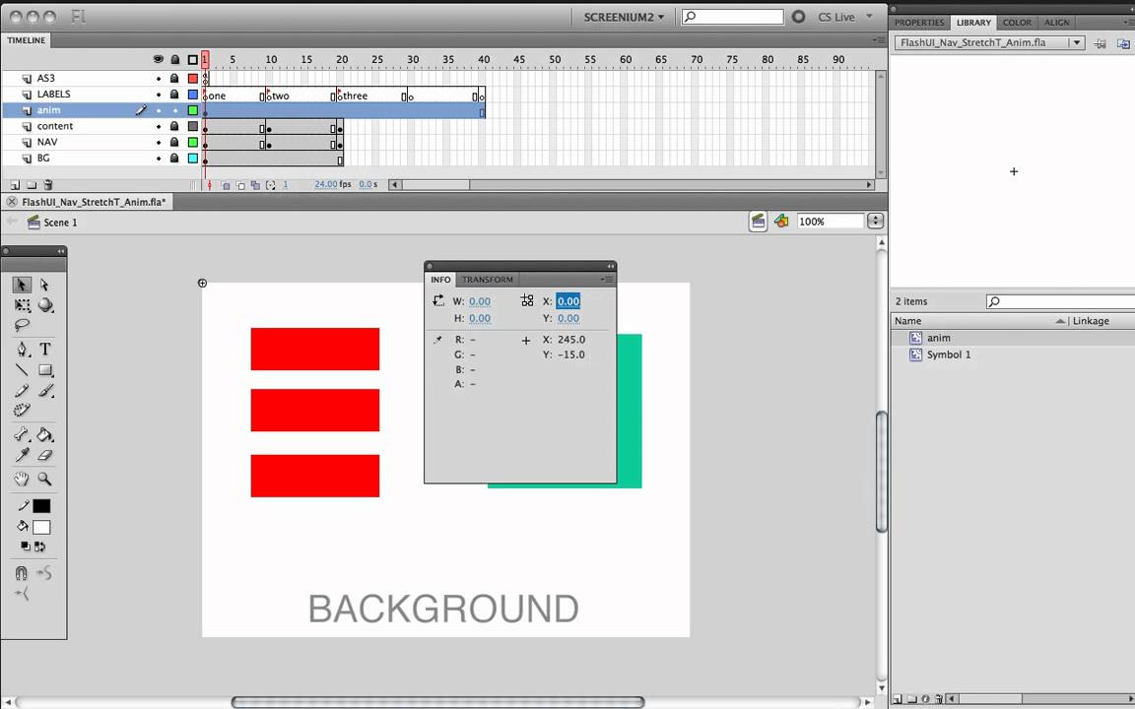
Task: Unlock the content layer
Action: pos(174,127)
